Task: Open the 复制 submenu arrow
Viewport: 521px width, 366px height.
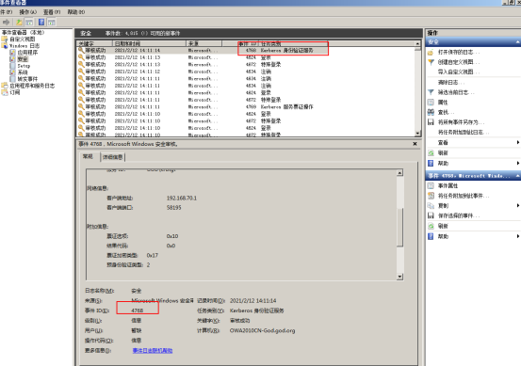Action: 517,206
